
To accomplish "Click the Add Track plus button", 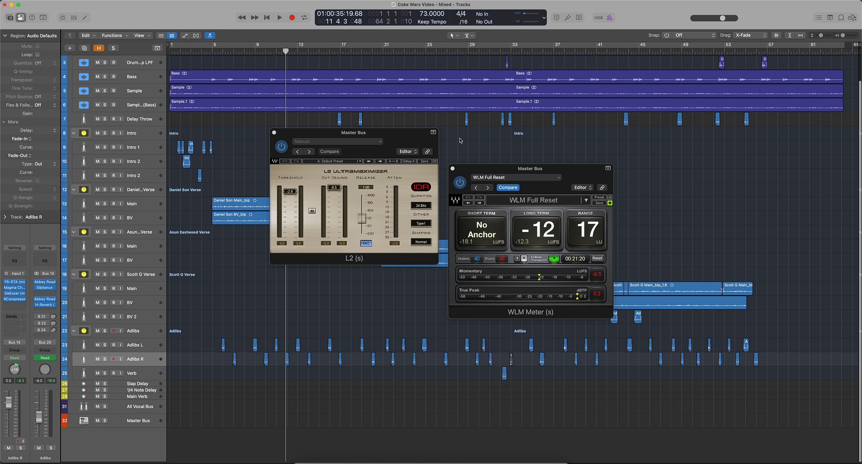I will point(70,48).
